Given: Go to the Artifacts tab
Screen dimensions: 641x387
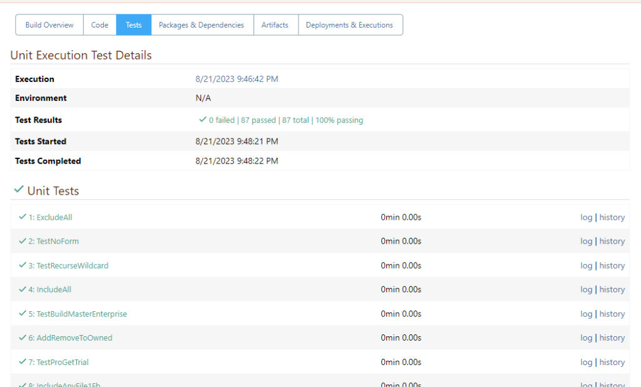Looking at the screenshot, I should 275,25.
